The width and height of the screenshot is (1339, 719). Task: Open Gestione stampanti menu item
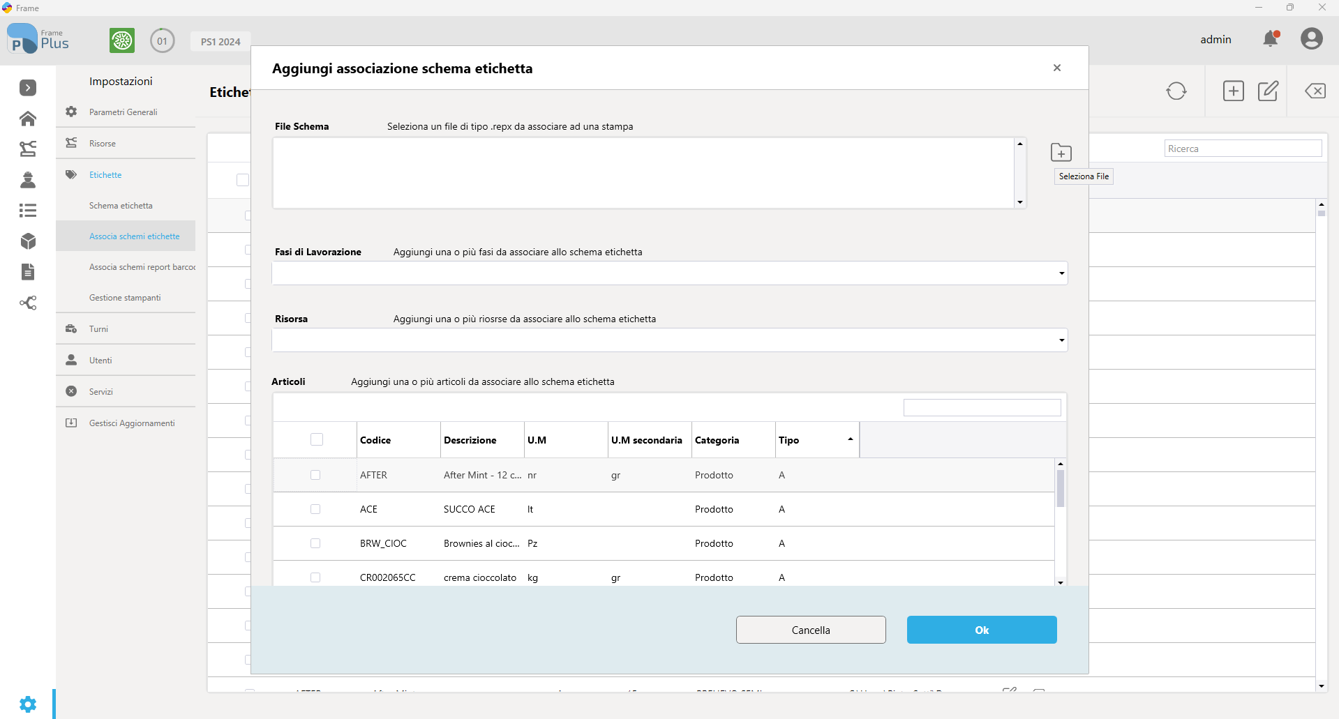125,298
